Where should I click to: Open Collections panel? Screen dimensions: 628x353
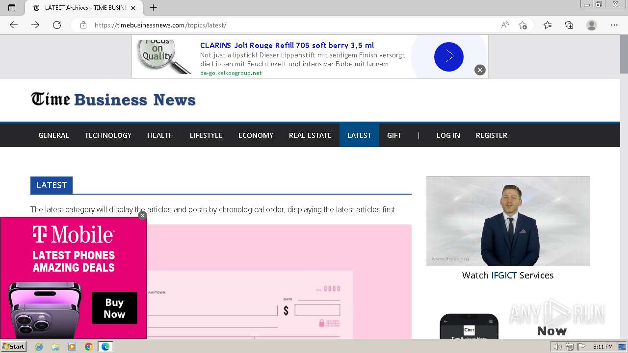click(x=569, y=25)
